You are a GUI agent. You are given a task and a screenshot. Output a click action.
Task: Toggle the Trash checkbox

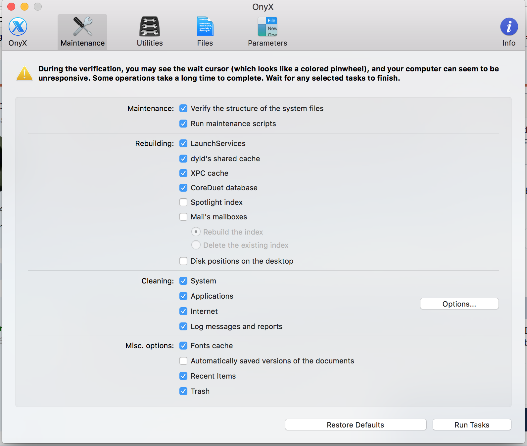coord(183,391)
